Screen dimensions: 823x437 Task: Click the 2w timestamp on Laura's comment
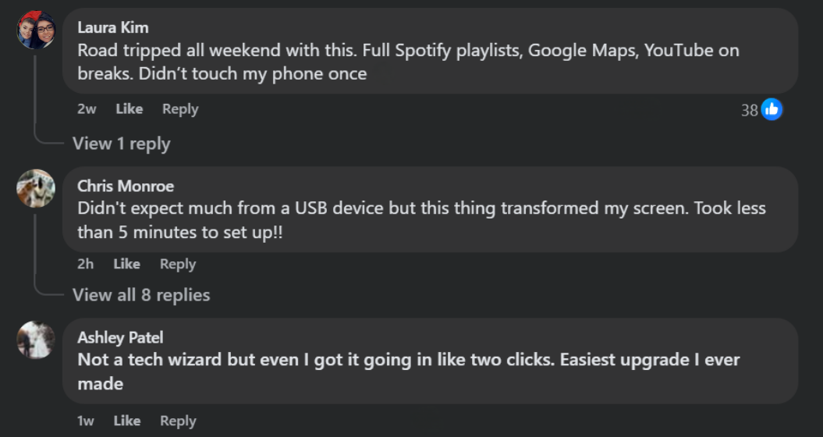click(87, 109)
